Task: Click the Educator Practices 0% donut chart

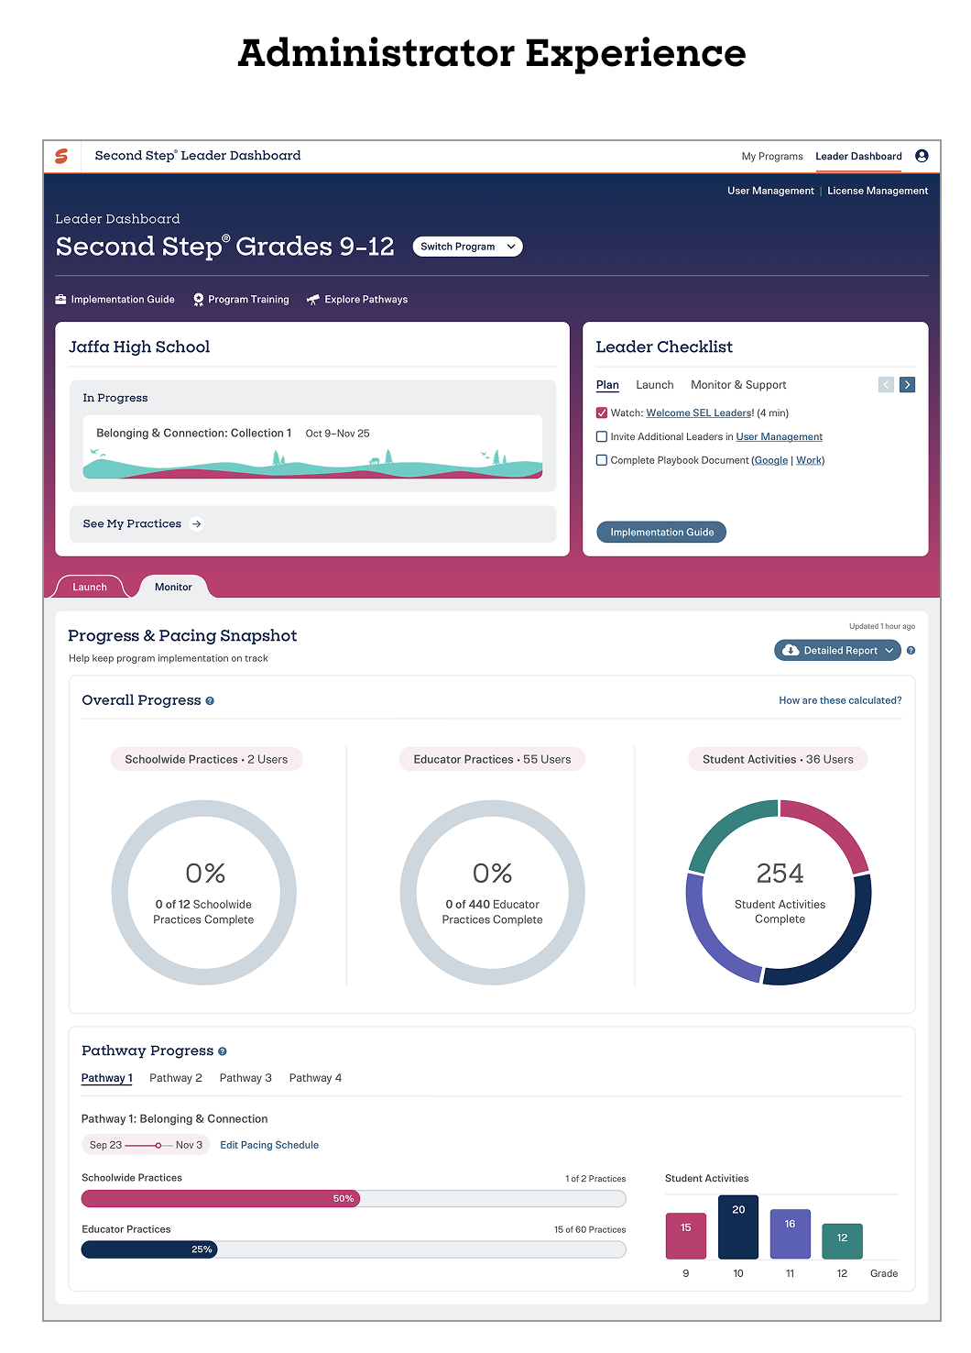Action: 492,893
